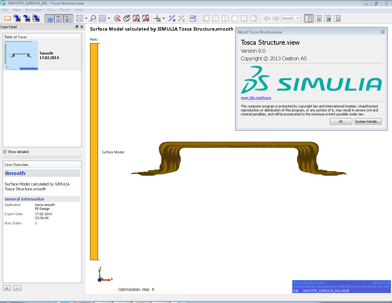
Task: Click the play backward animation button
Action: (x=206, y=18)
